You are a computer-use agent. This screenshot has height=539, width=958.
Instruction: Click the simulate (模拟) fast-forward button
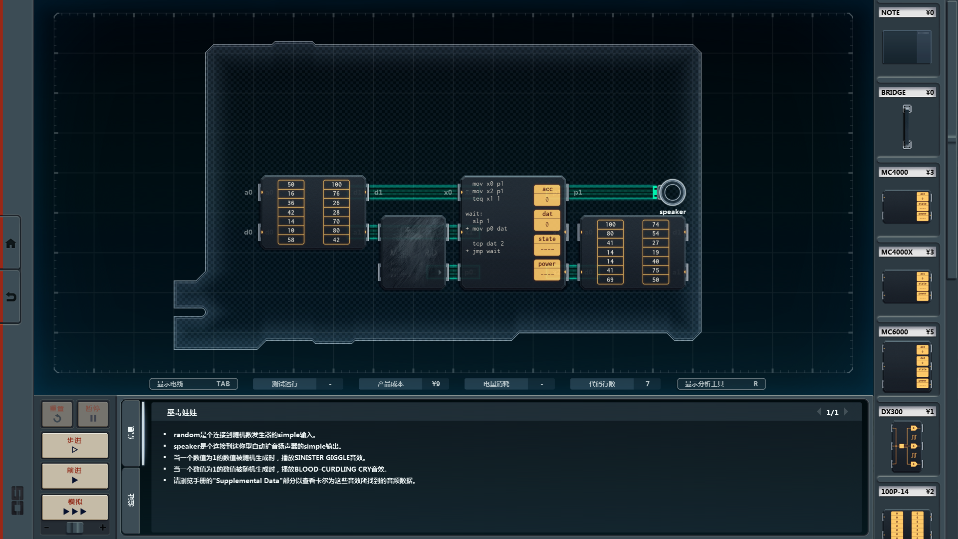[75, 507]
